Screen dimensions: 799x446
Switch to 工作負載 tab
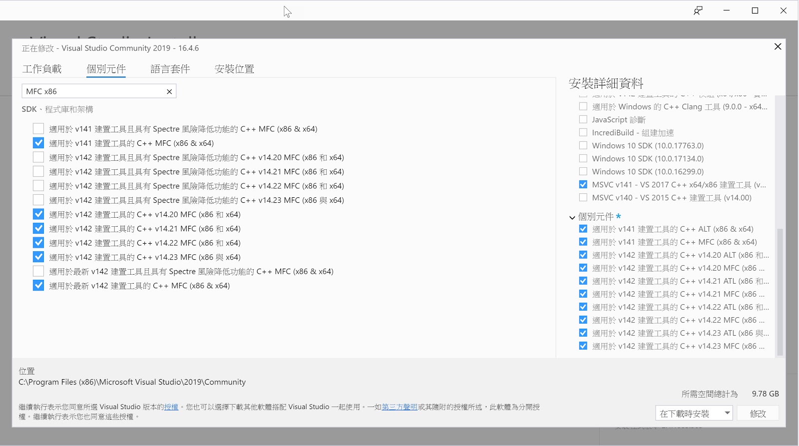[x=42, y=69]
